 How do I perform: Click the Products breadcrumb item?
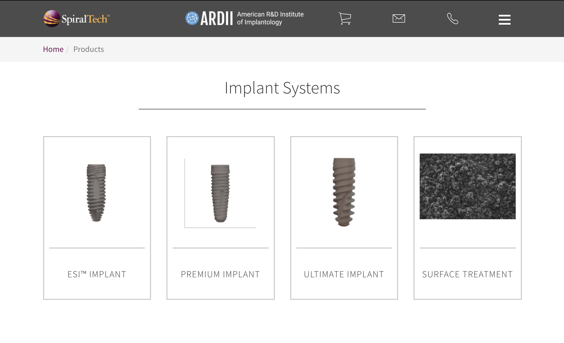(89, 49)
